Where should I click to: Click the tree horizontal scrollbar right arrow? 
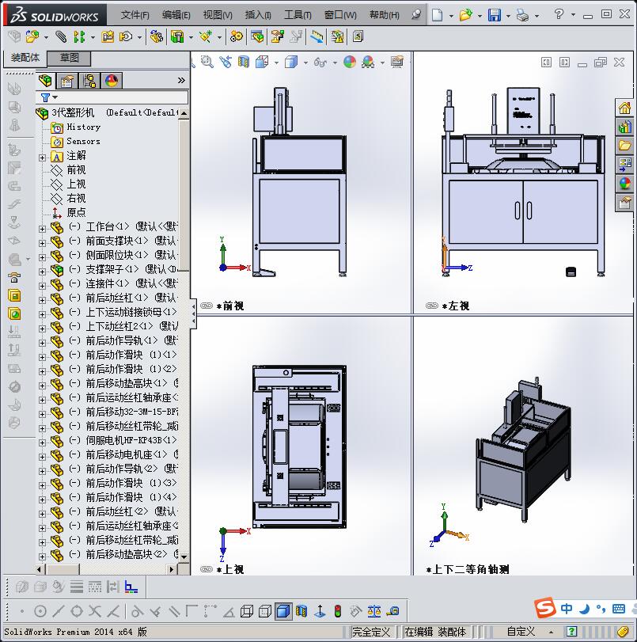[172, 569]
